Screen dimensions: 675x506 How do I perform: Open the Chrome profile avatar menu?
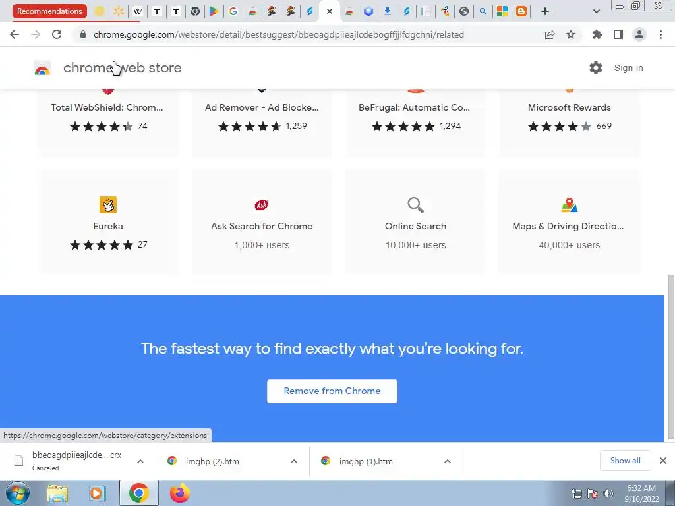tap(639, 34)
